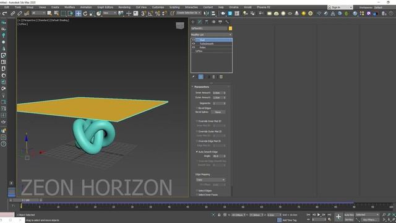Check the Select Edges checkbox
Screen dimensions: 396x223
point(197,191)
